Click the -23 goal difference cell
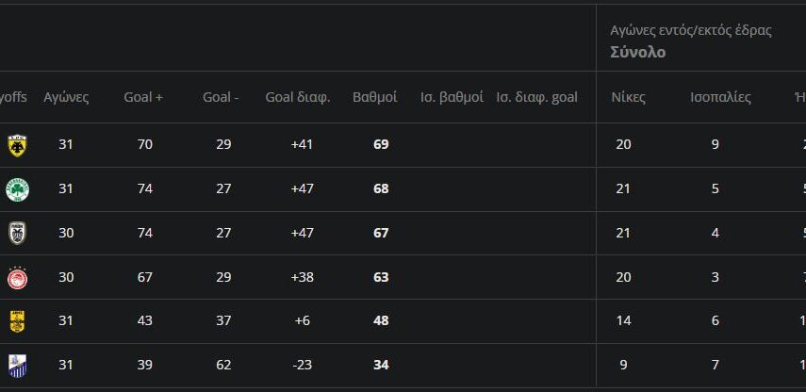806x392 pixels. pyautogui.click(x=302, y=365)
